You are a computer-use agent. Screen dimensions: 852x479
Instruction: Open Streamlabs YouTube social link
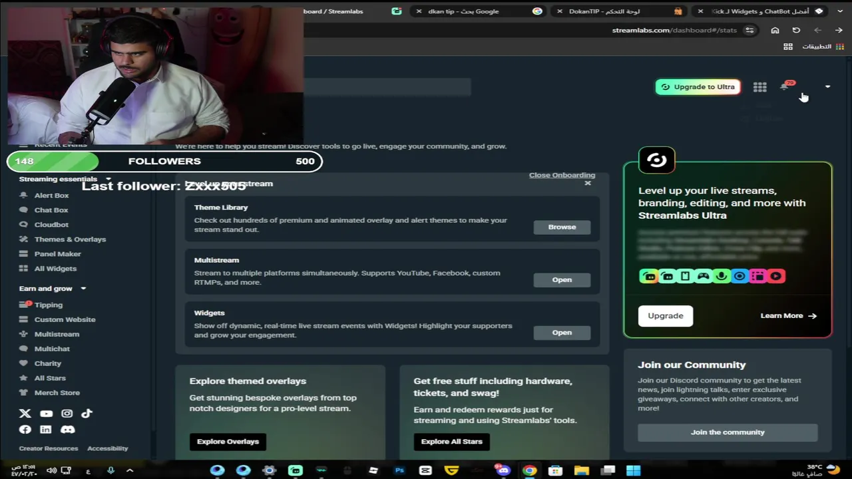tap(46, 413)
